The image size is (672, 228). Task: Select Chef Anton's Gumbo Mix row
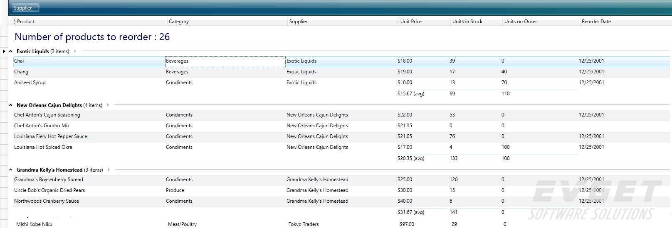[x=342, y=126]
